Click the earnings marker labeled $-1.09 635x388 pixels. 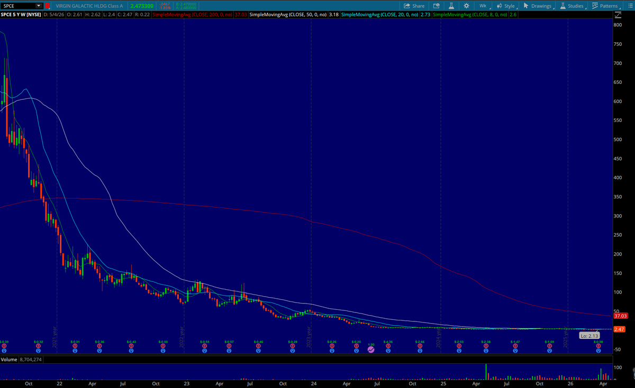pos(550,347)
